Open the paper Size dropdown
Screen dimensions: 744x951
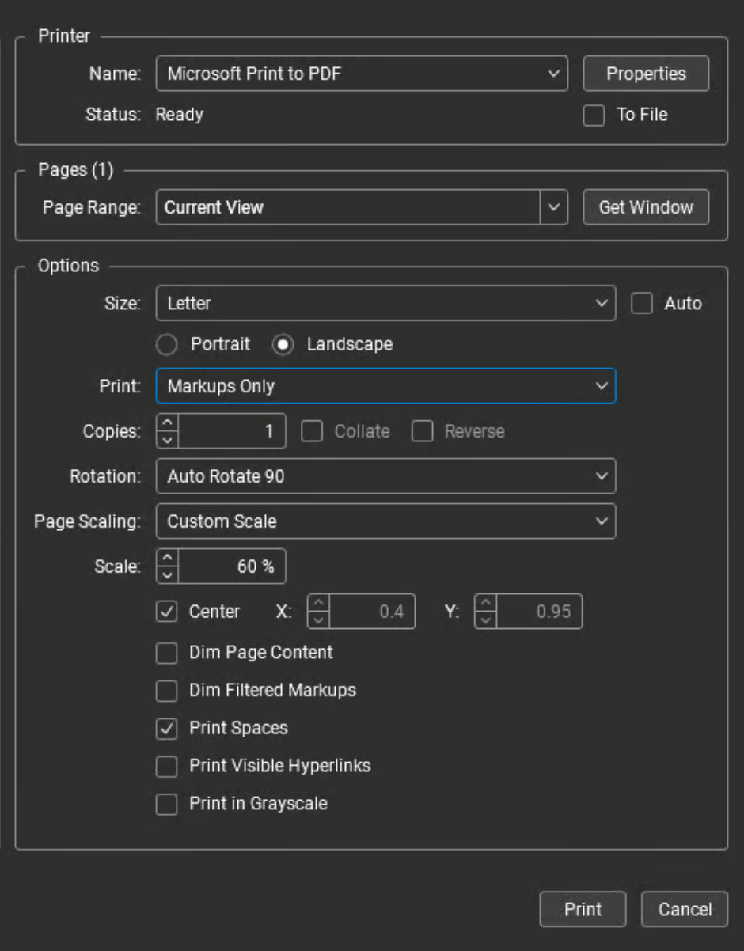385,303
